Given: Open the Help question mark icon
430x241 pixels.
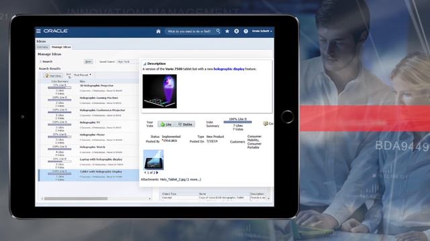Looking at the screenshot, I should pos(246,31).
